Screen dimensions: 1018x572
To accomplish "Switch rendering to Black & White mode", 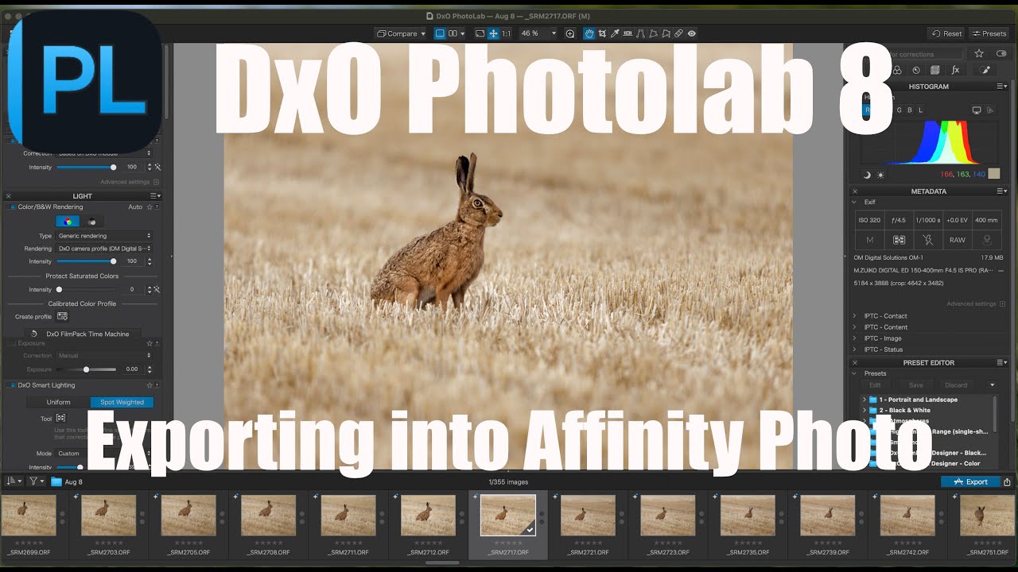I will click(x=91, y=222).
